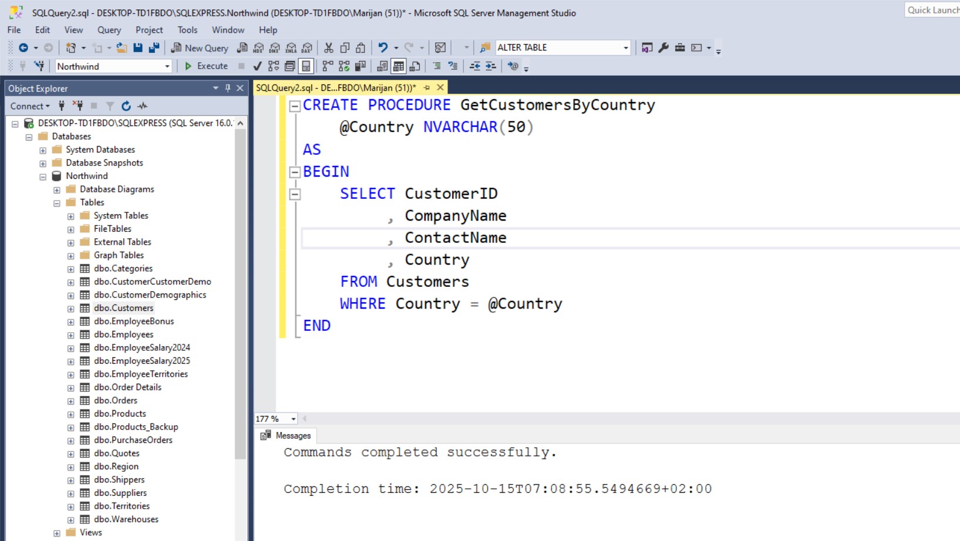Select dbo.Orders table in the tree
The width and height of the screenshot is (960, 541).
[115, 400]
